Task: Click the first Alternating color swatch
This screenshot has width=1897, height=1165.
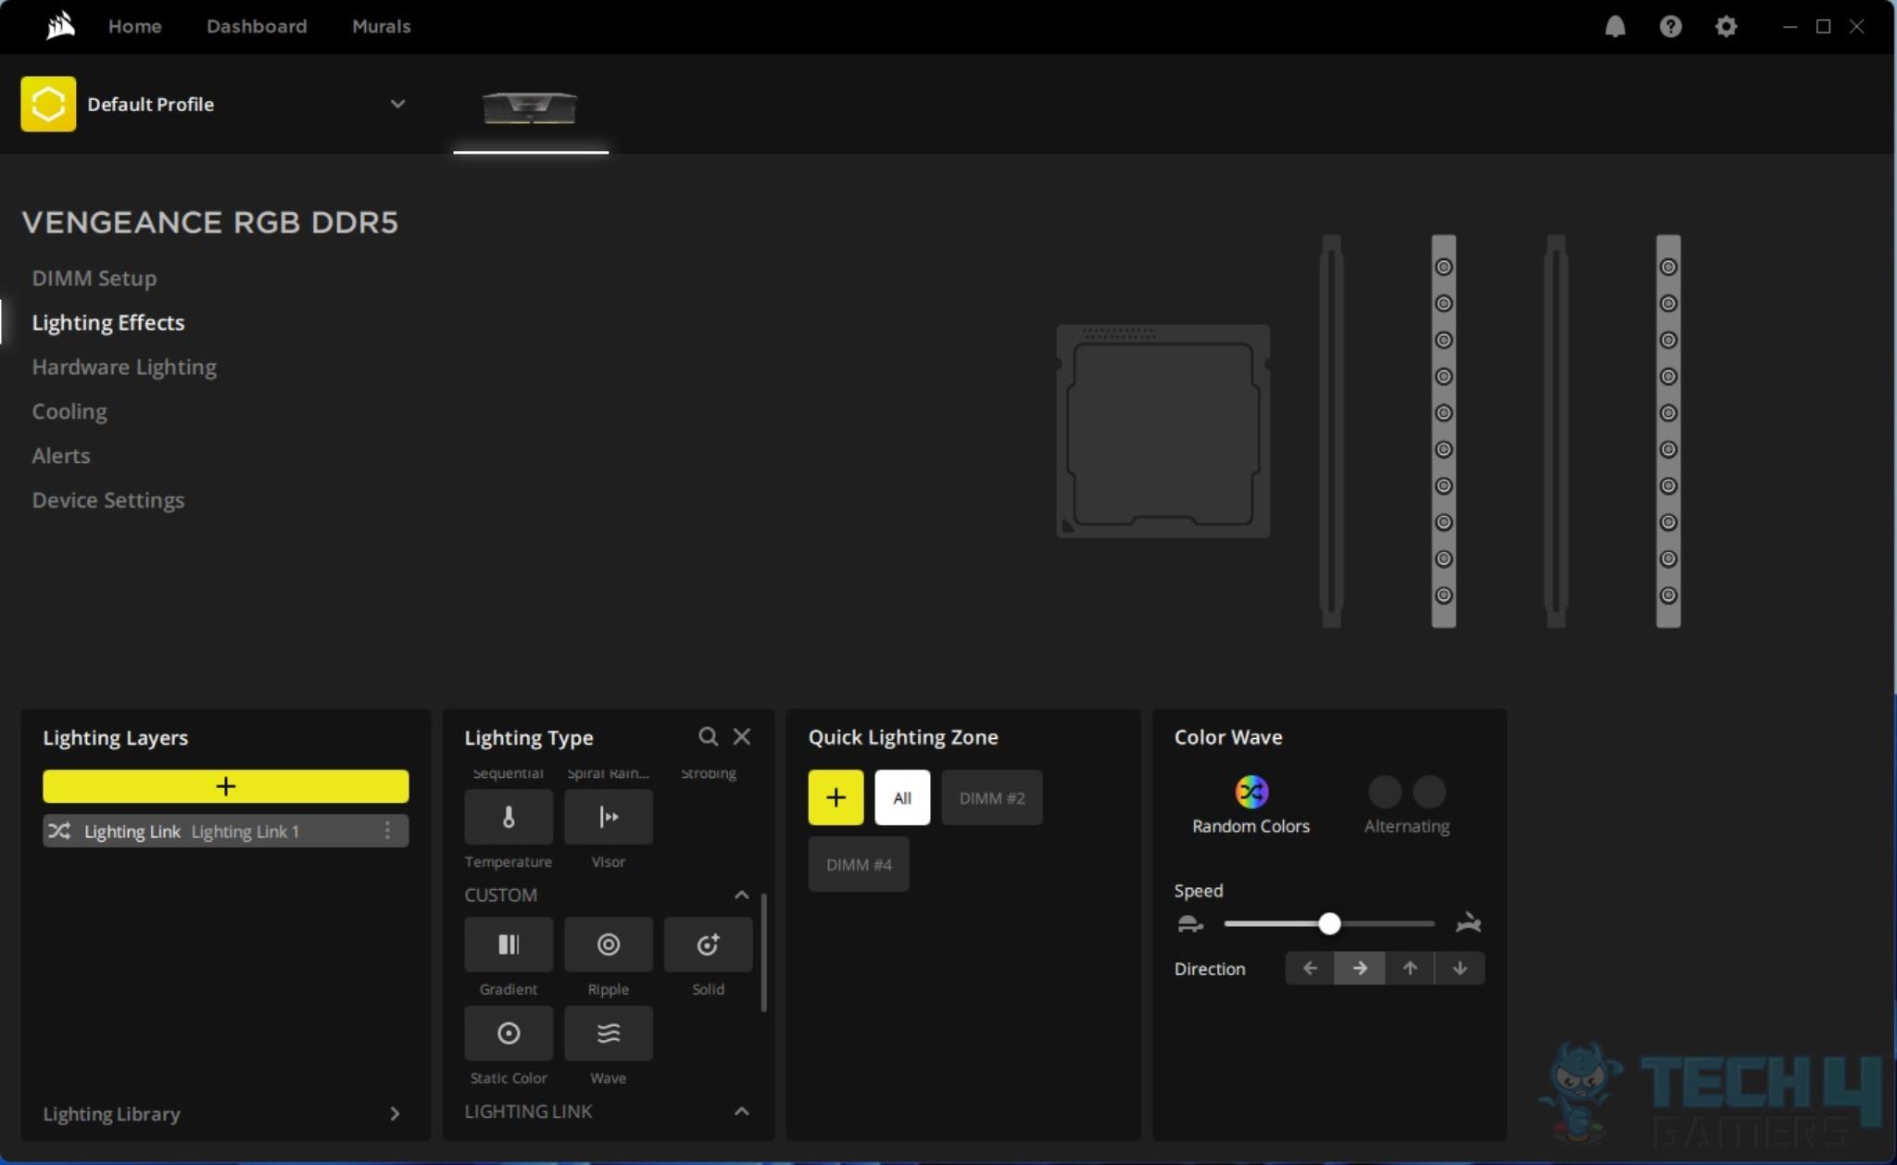Action: (1385, 792)
